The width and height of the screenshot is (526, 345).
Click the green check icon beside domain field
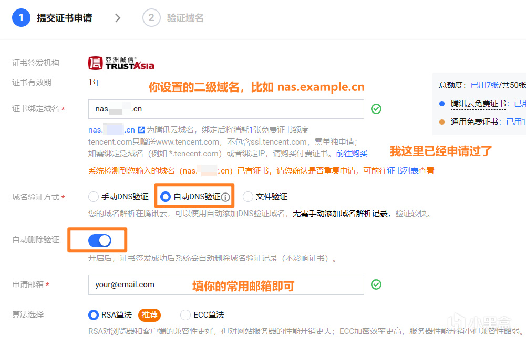coord(376,109)
